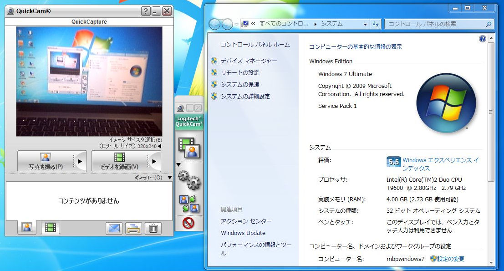Click the shield icon beside システムの詳細設定
Screen dimensions: 504x271
coord(214,96)
